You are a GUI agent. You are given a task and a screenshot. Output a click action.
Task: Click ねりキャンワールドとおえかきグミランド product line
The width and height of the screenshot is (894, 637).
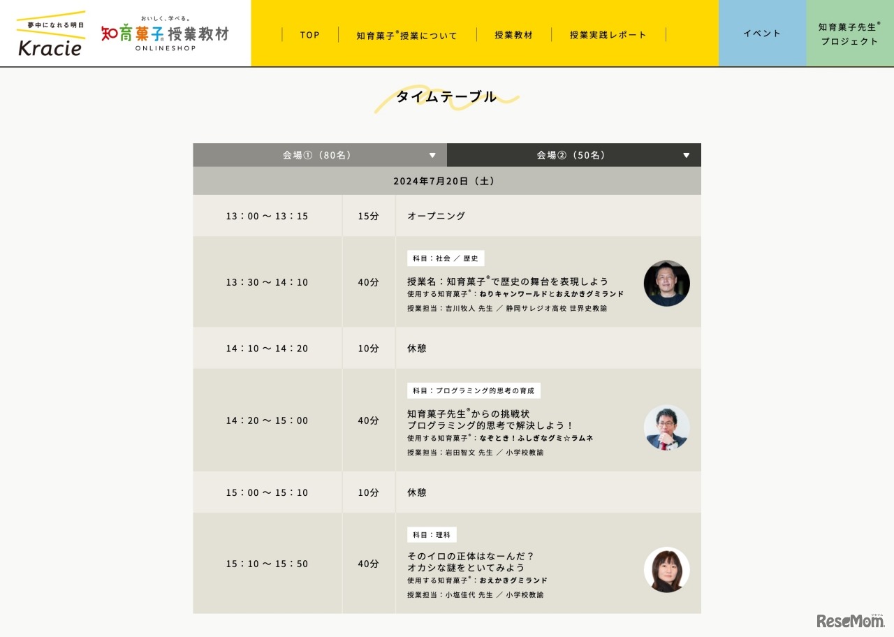click(x=515, y=294)
